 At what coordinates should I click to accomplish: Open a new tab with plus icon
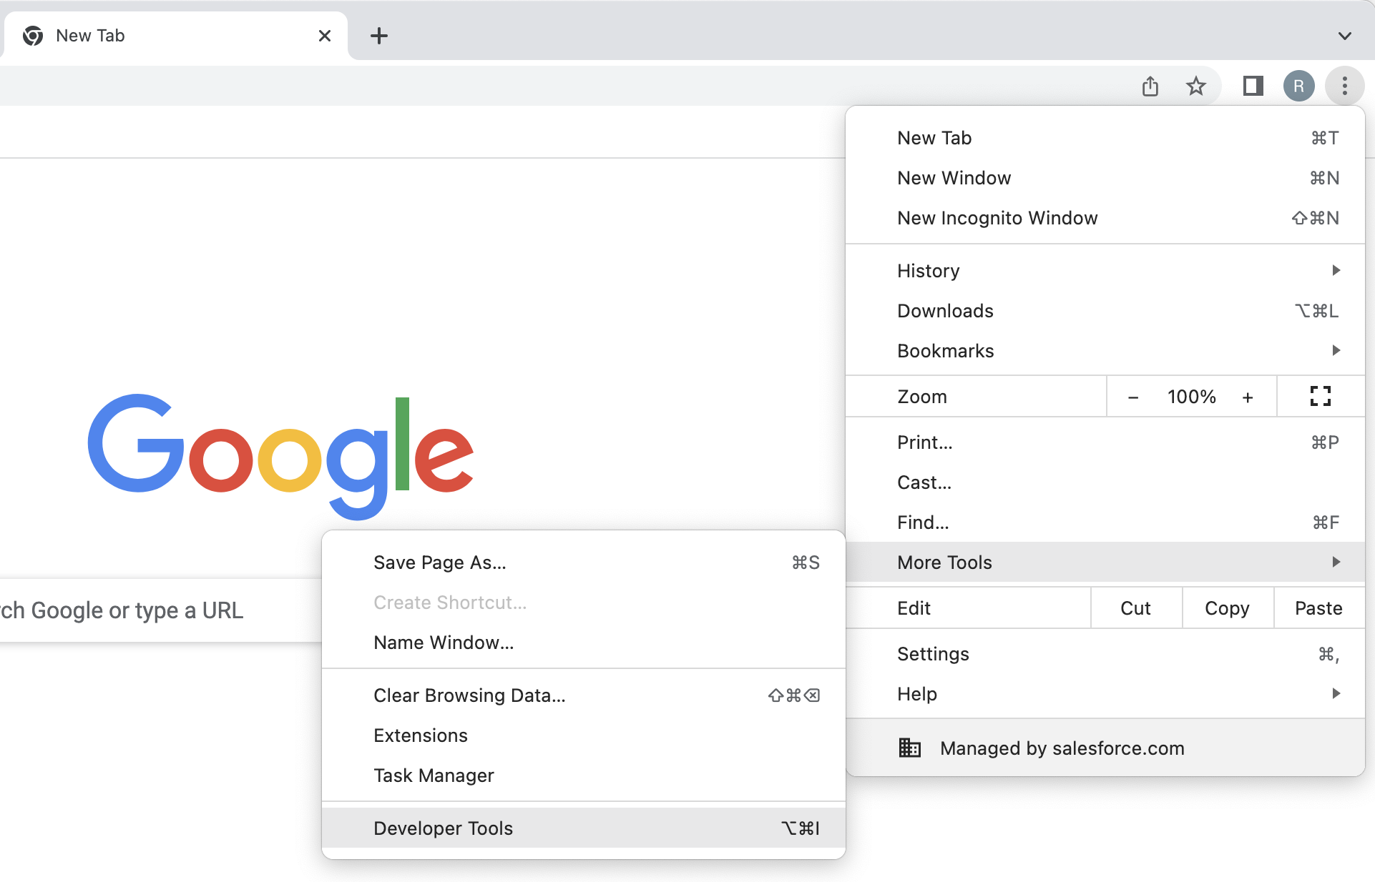pyautogui.click(x=379, y=36)
